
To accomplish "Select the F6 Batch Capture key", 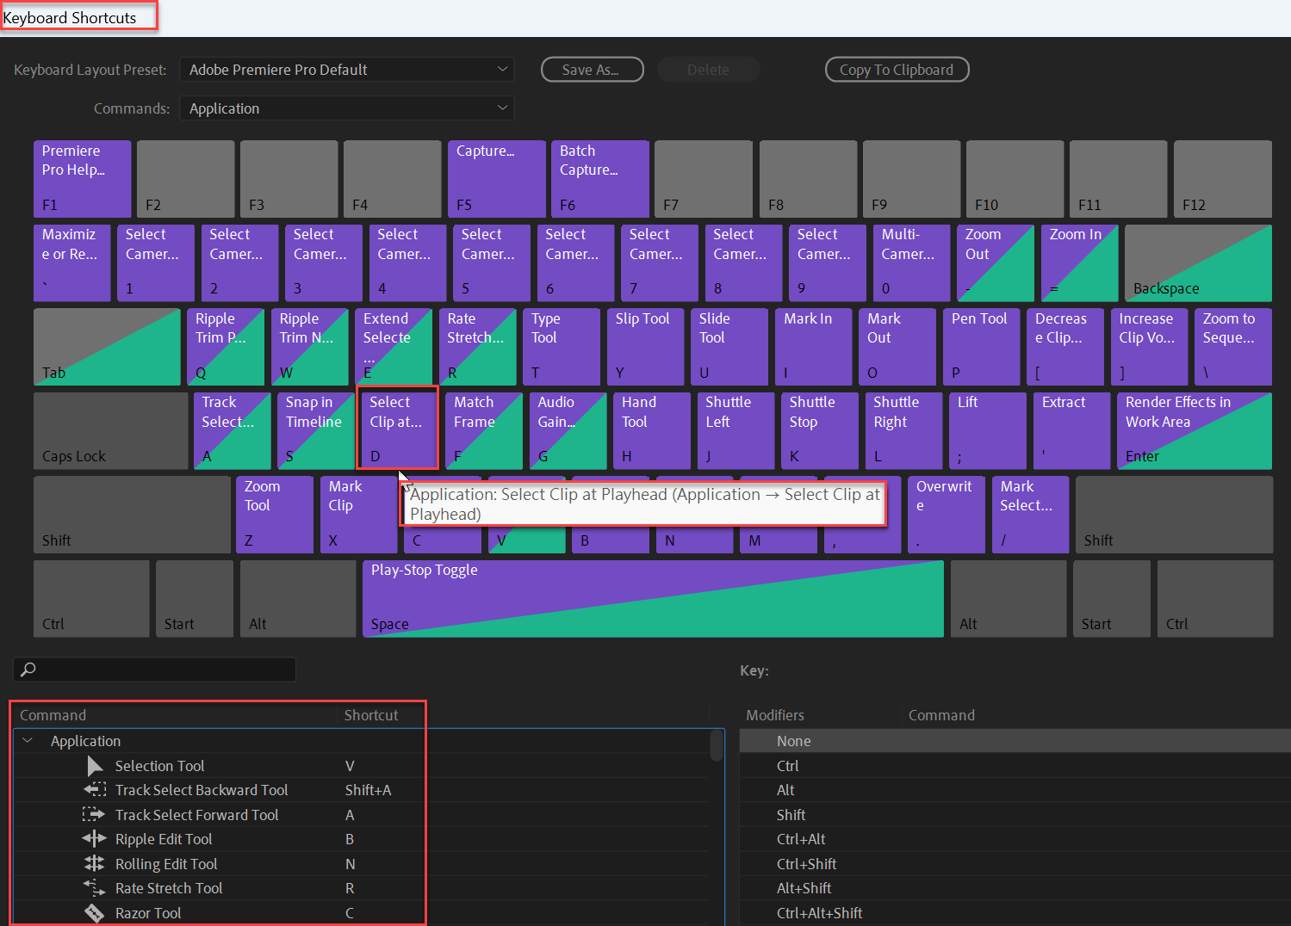I will [x=600, y=179].
